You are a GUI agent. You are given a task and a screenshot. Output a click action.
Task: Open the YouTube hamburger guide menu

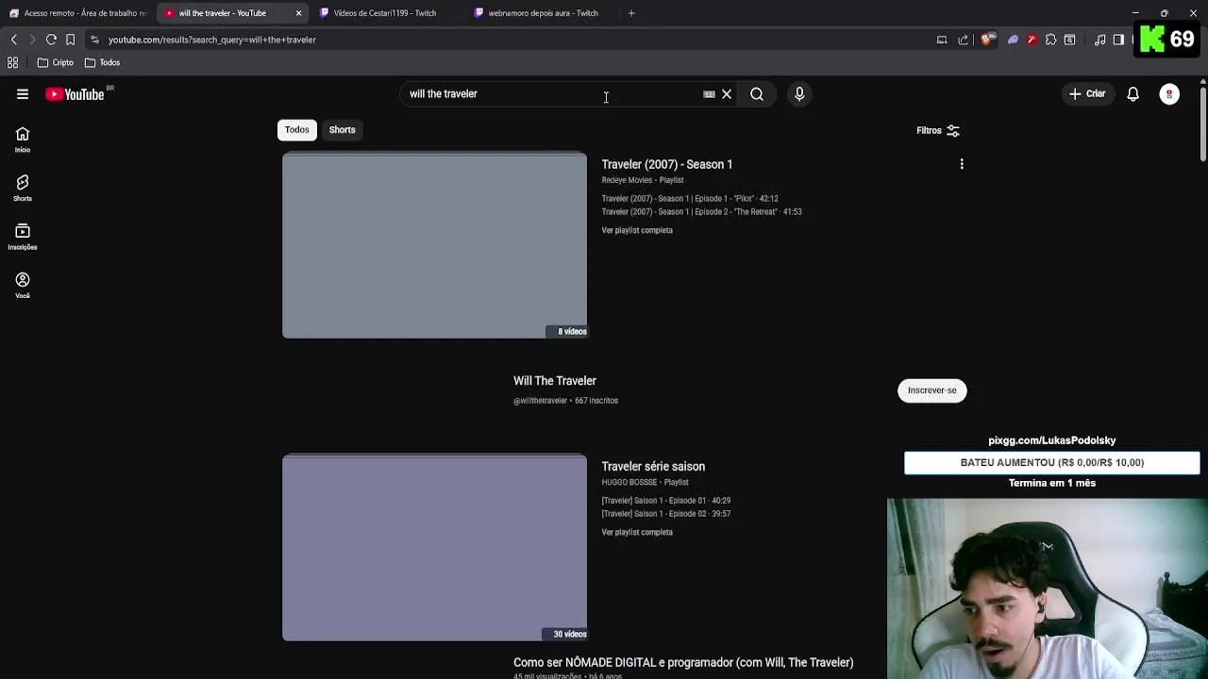pos(23,94)
